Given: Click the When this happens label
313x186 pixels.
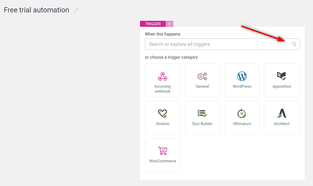Looking at the screenshot, I should (x=163, y=34).
